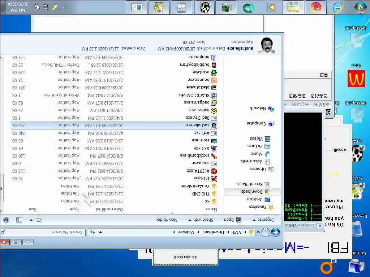Viewport: 370px width, 277px height.
Task: Select the THE END folder icon
Action: (214, 194)
